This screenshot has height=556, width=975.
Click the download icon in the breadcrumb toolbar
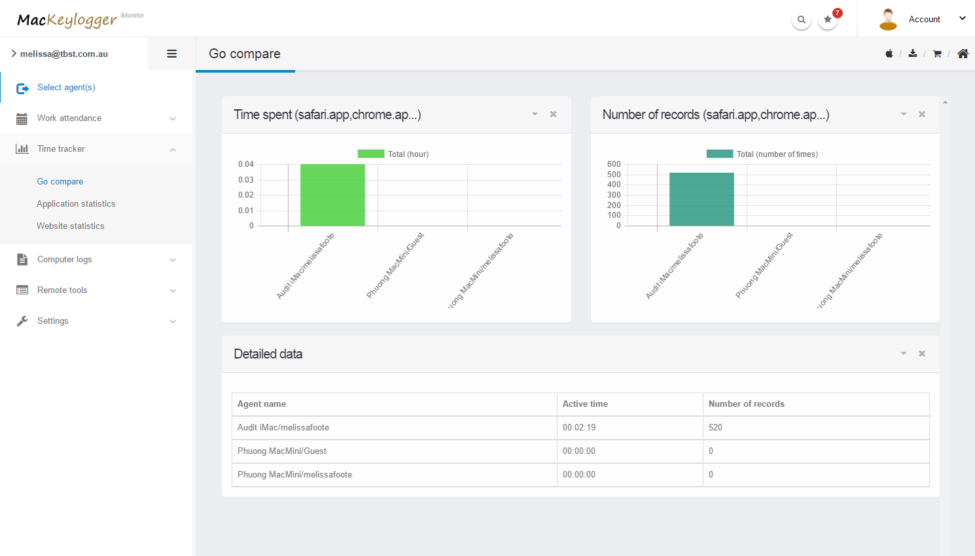pyautogui.click(x=913, y=54)
